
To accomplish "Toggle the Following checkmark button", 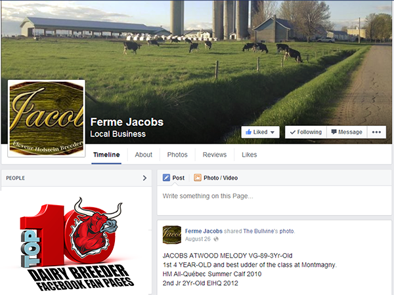I will pyautogui.click(x=306, y=132).
